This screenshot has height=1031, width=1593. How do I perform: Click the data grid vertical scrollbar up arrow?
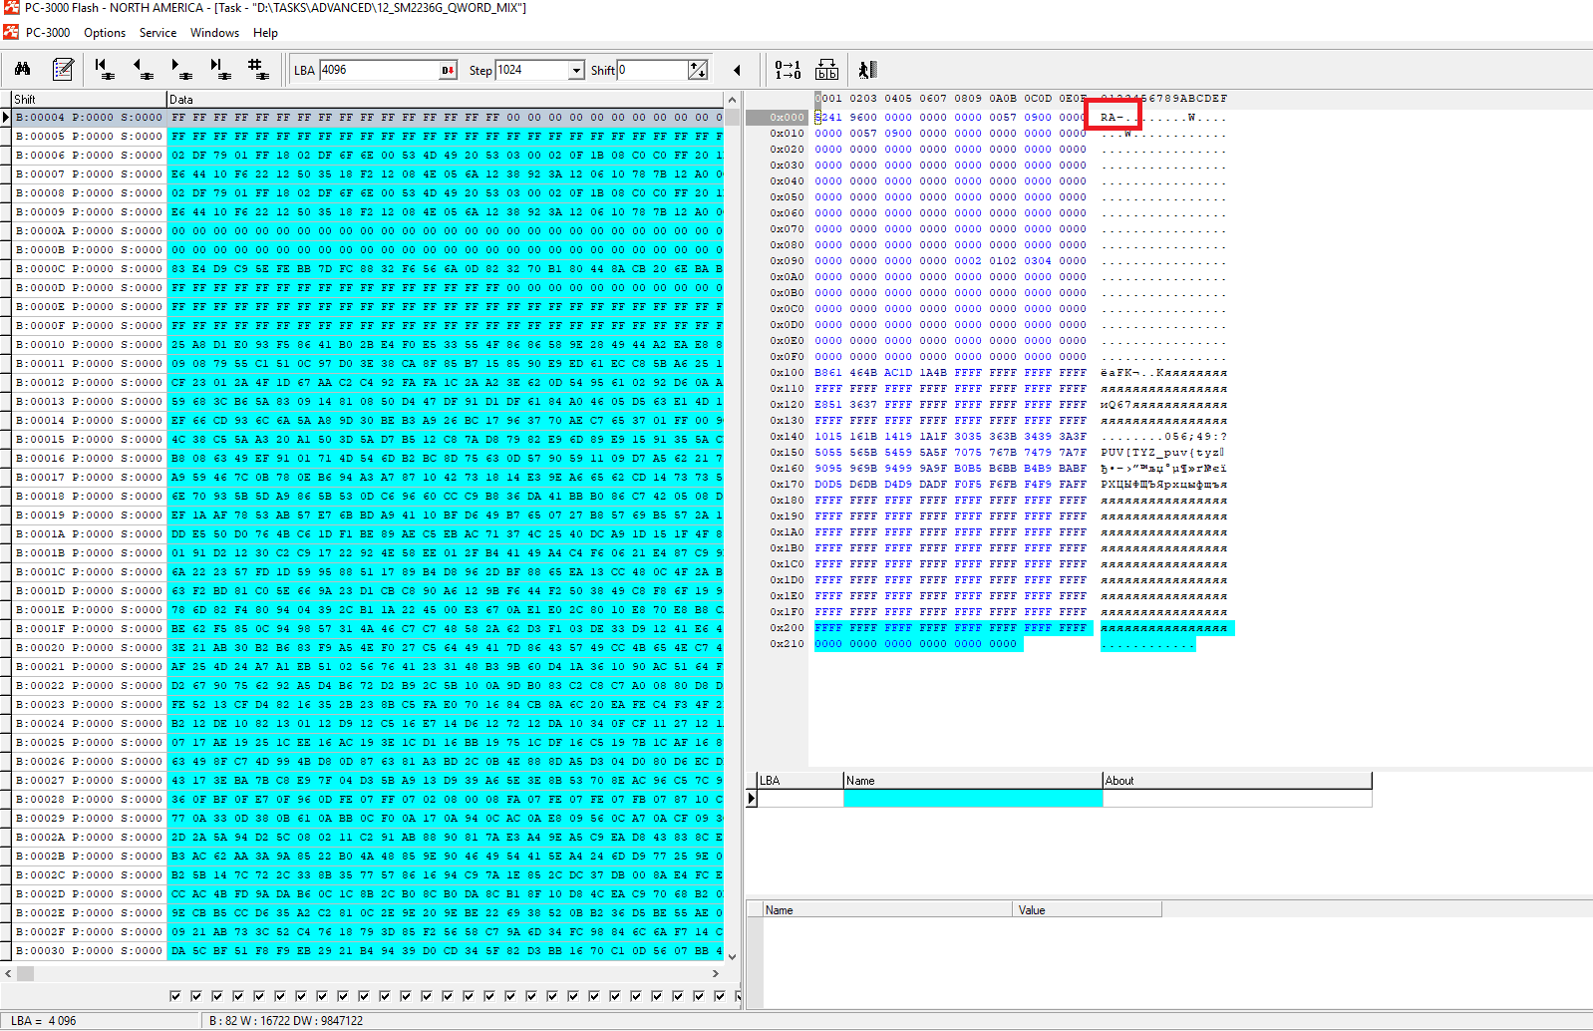point(732,100)
